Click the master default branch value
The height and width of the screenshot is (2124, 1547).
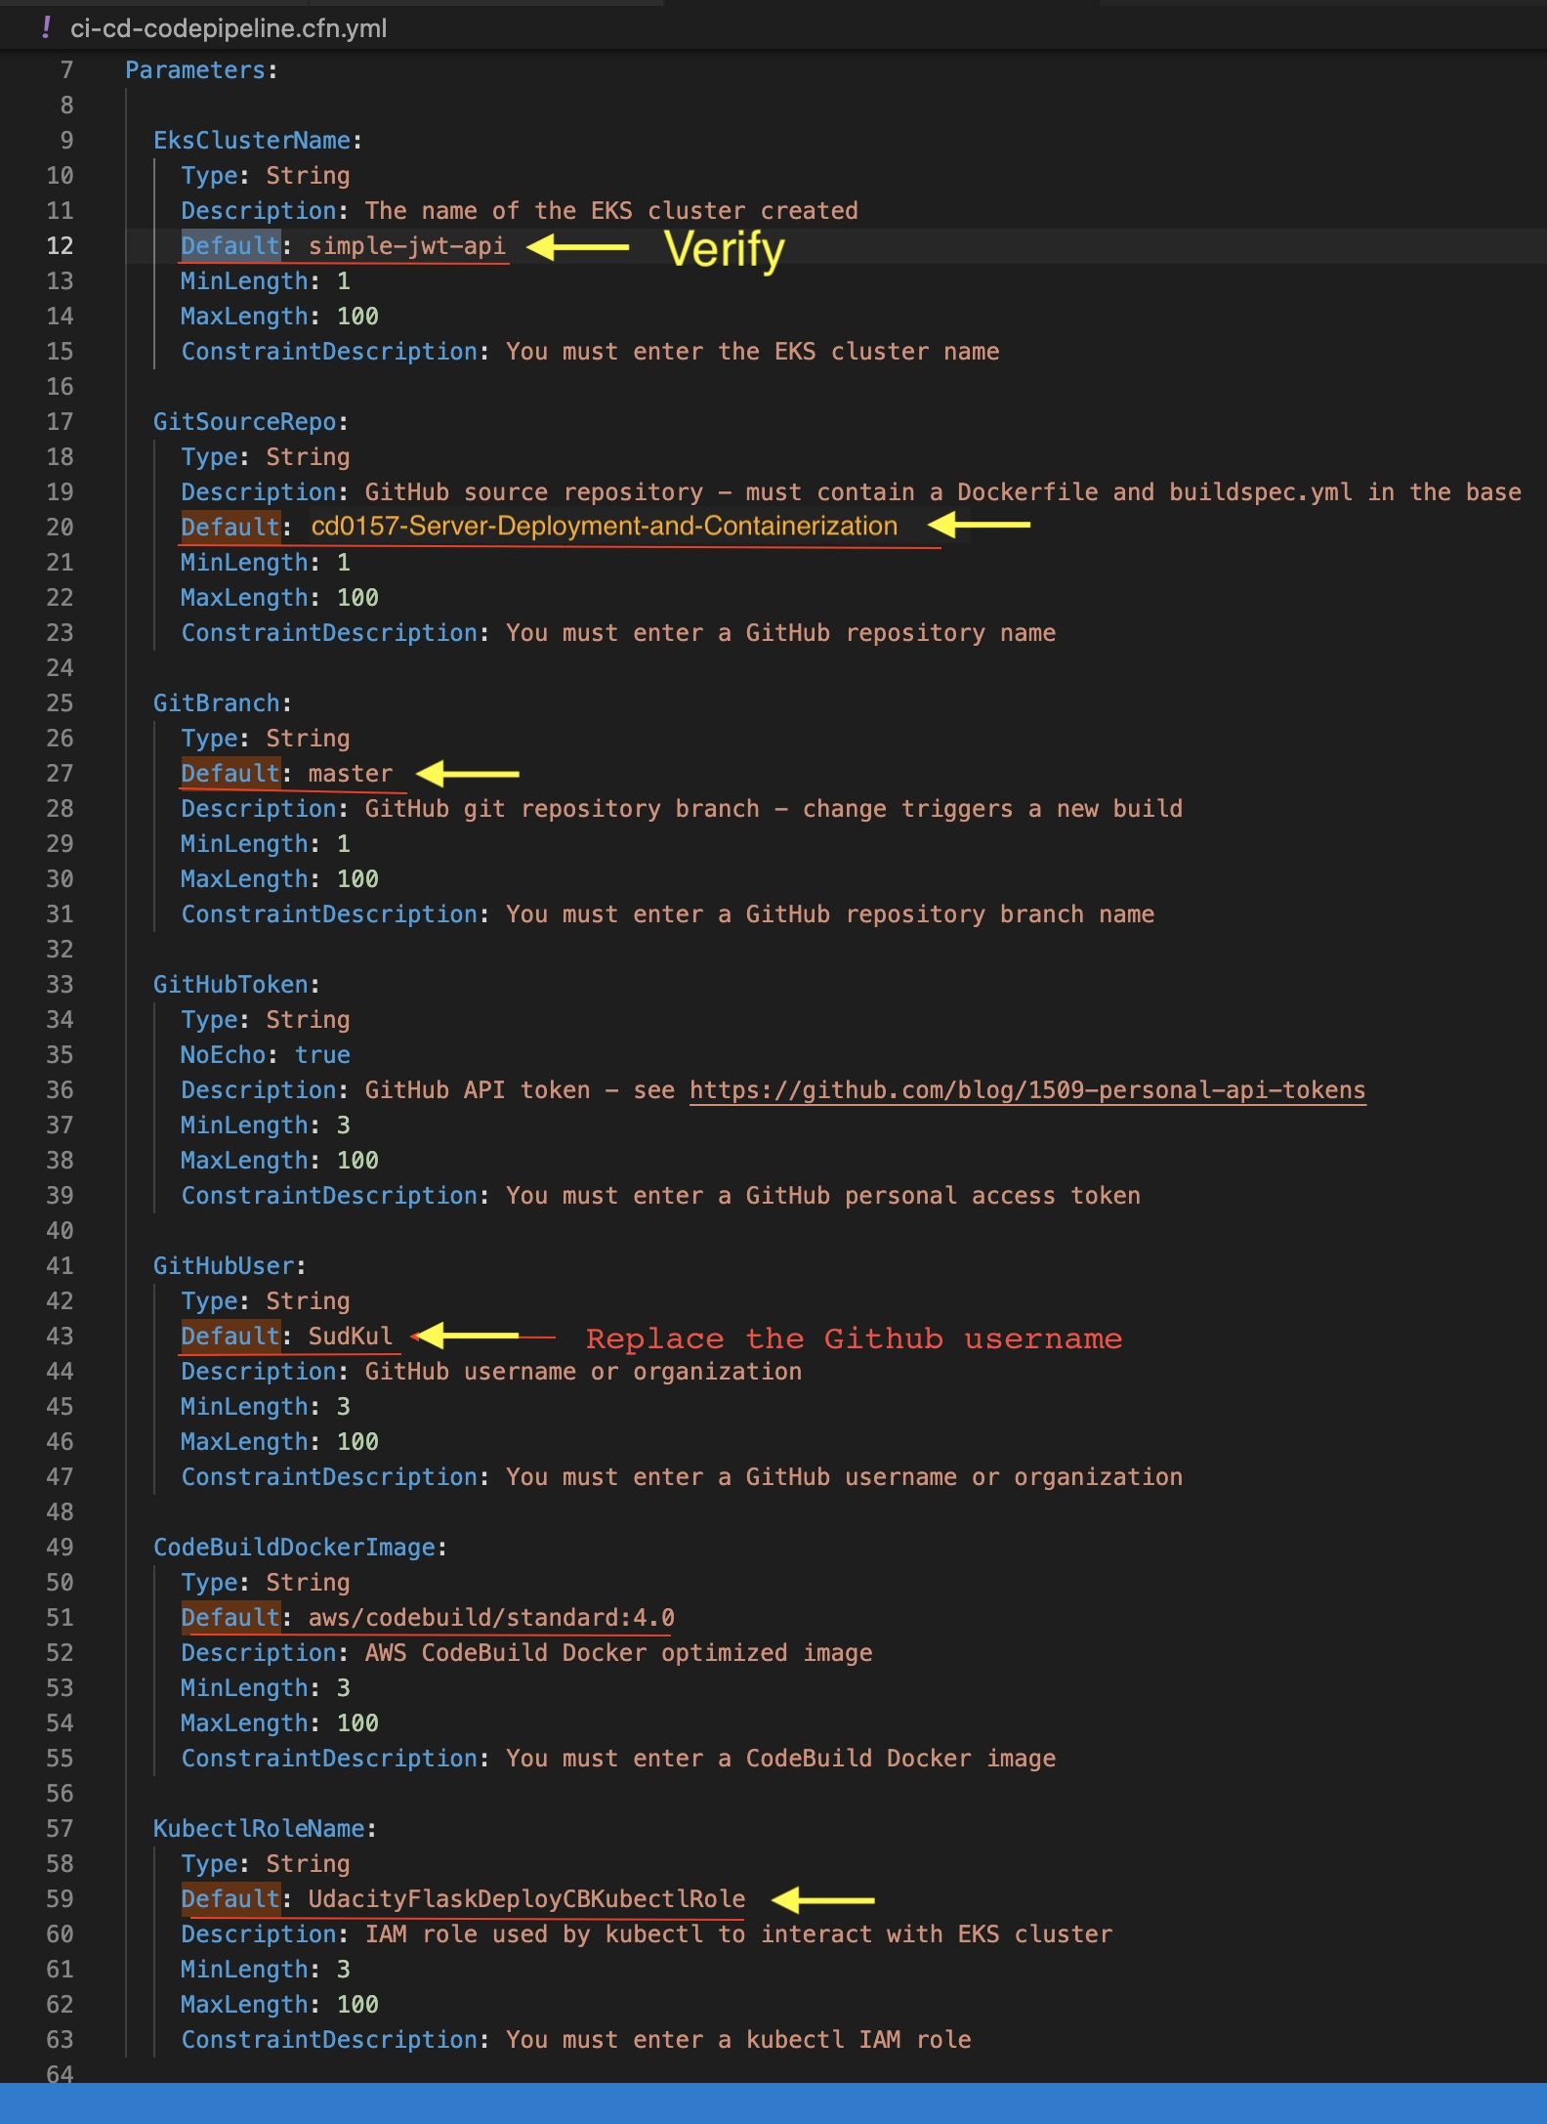pyautogui.click(x=351, y=774)
